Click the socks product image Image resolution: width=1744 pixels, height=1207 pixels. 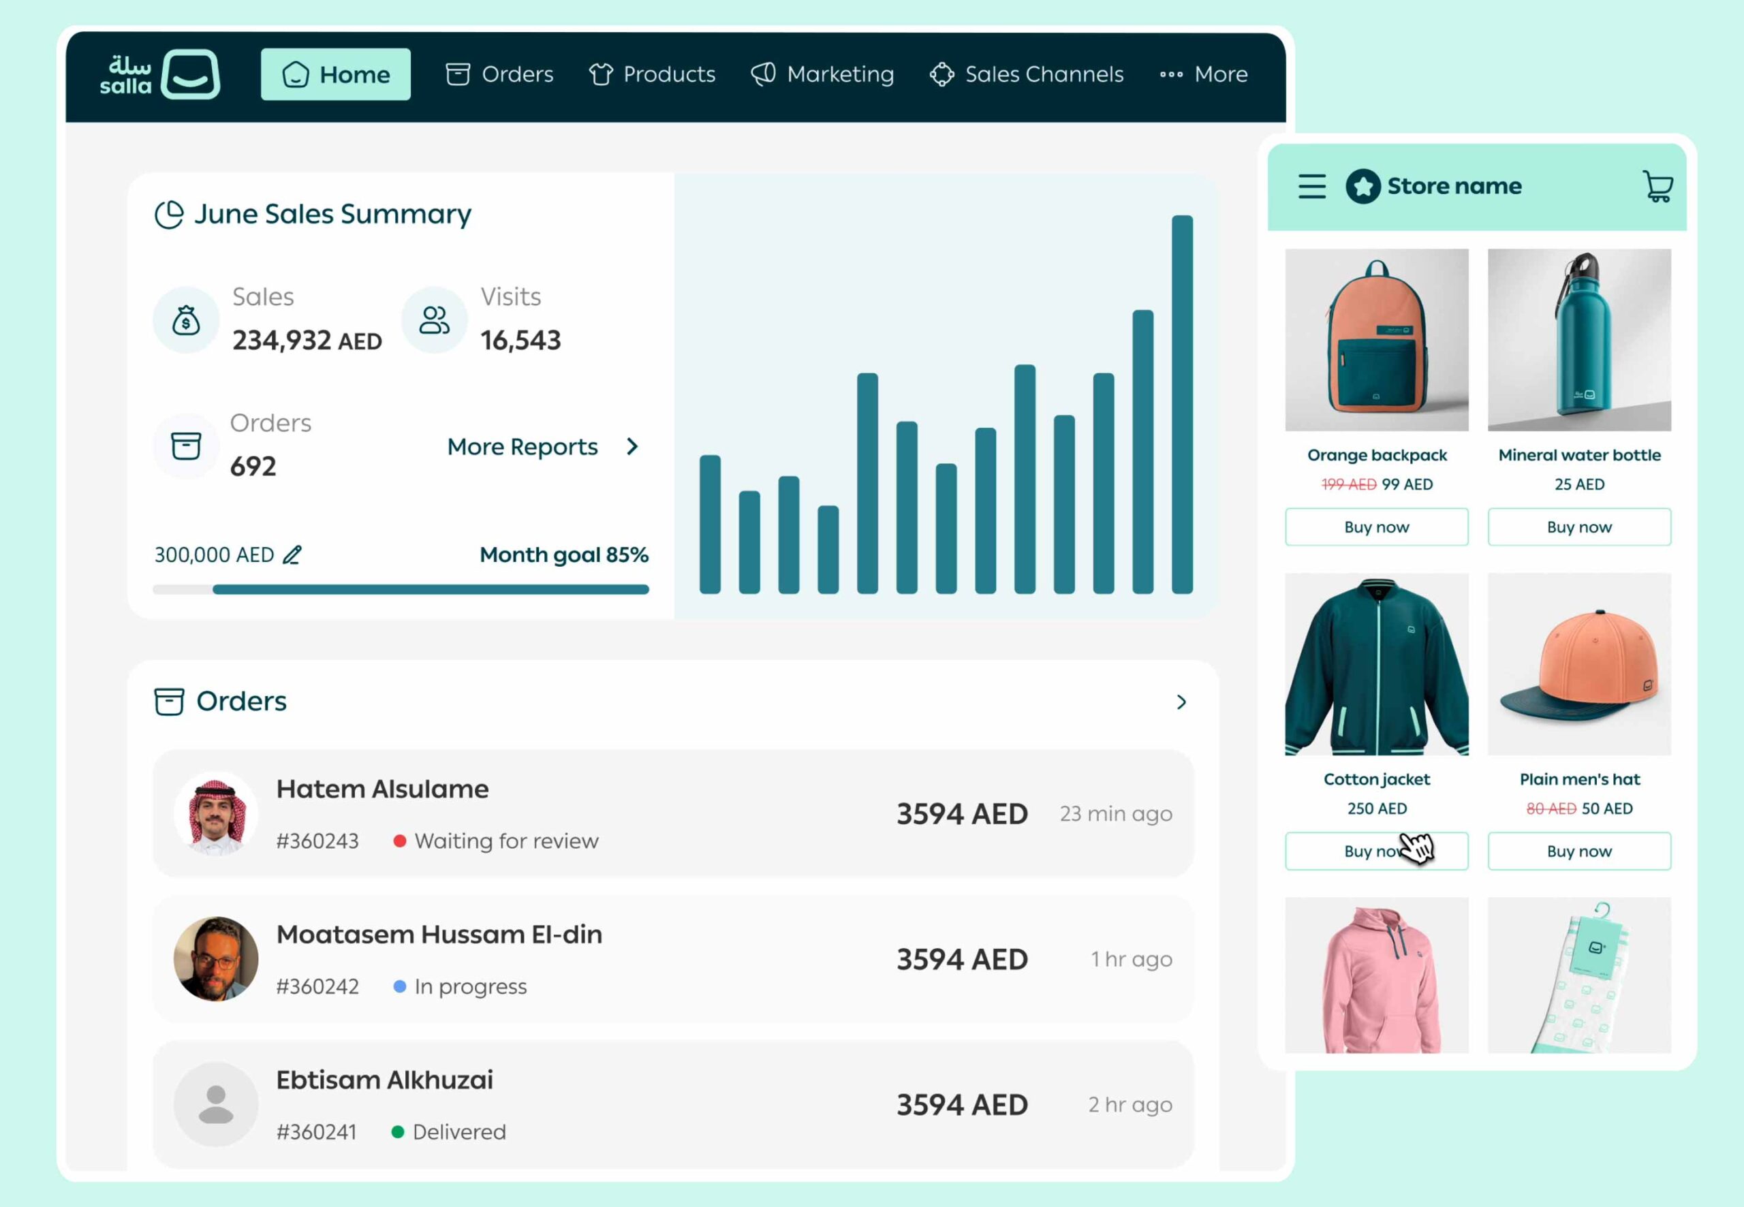[1579, 975]
